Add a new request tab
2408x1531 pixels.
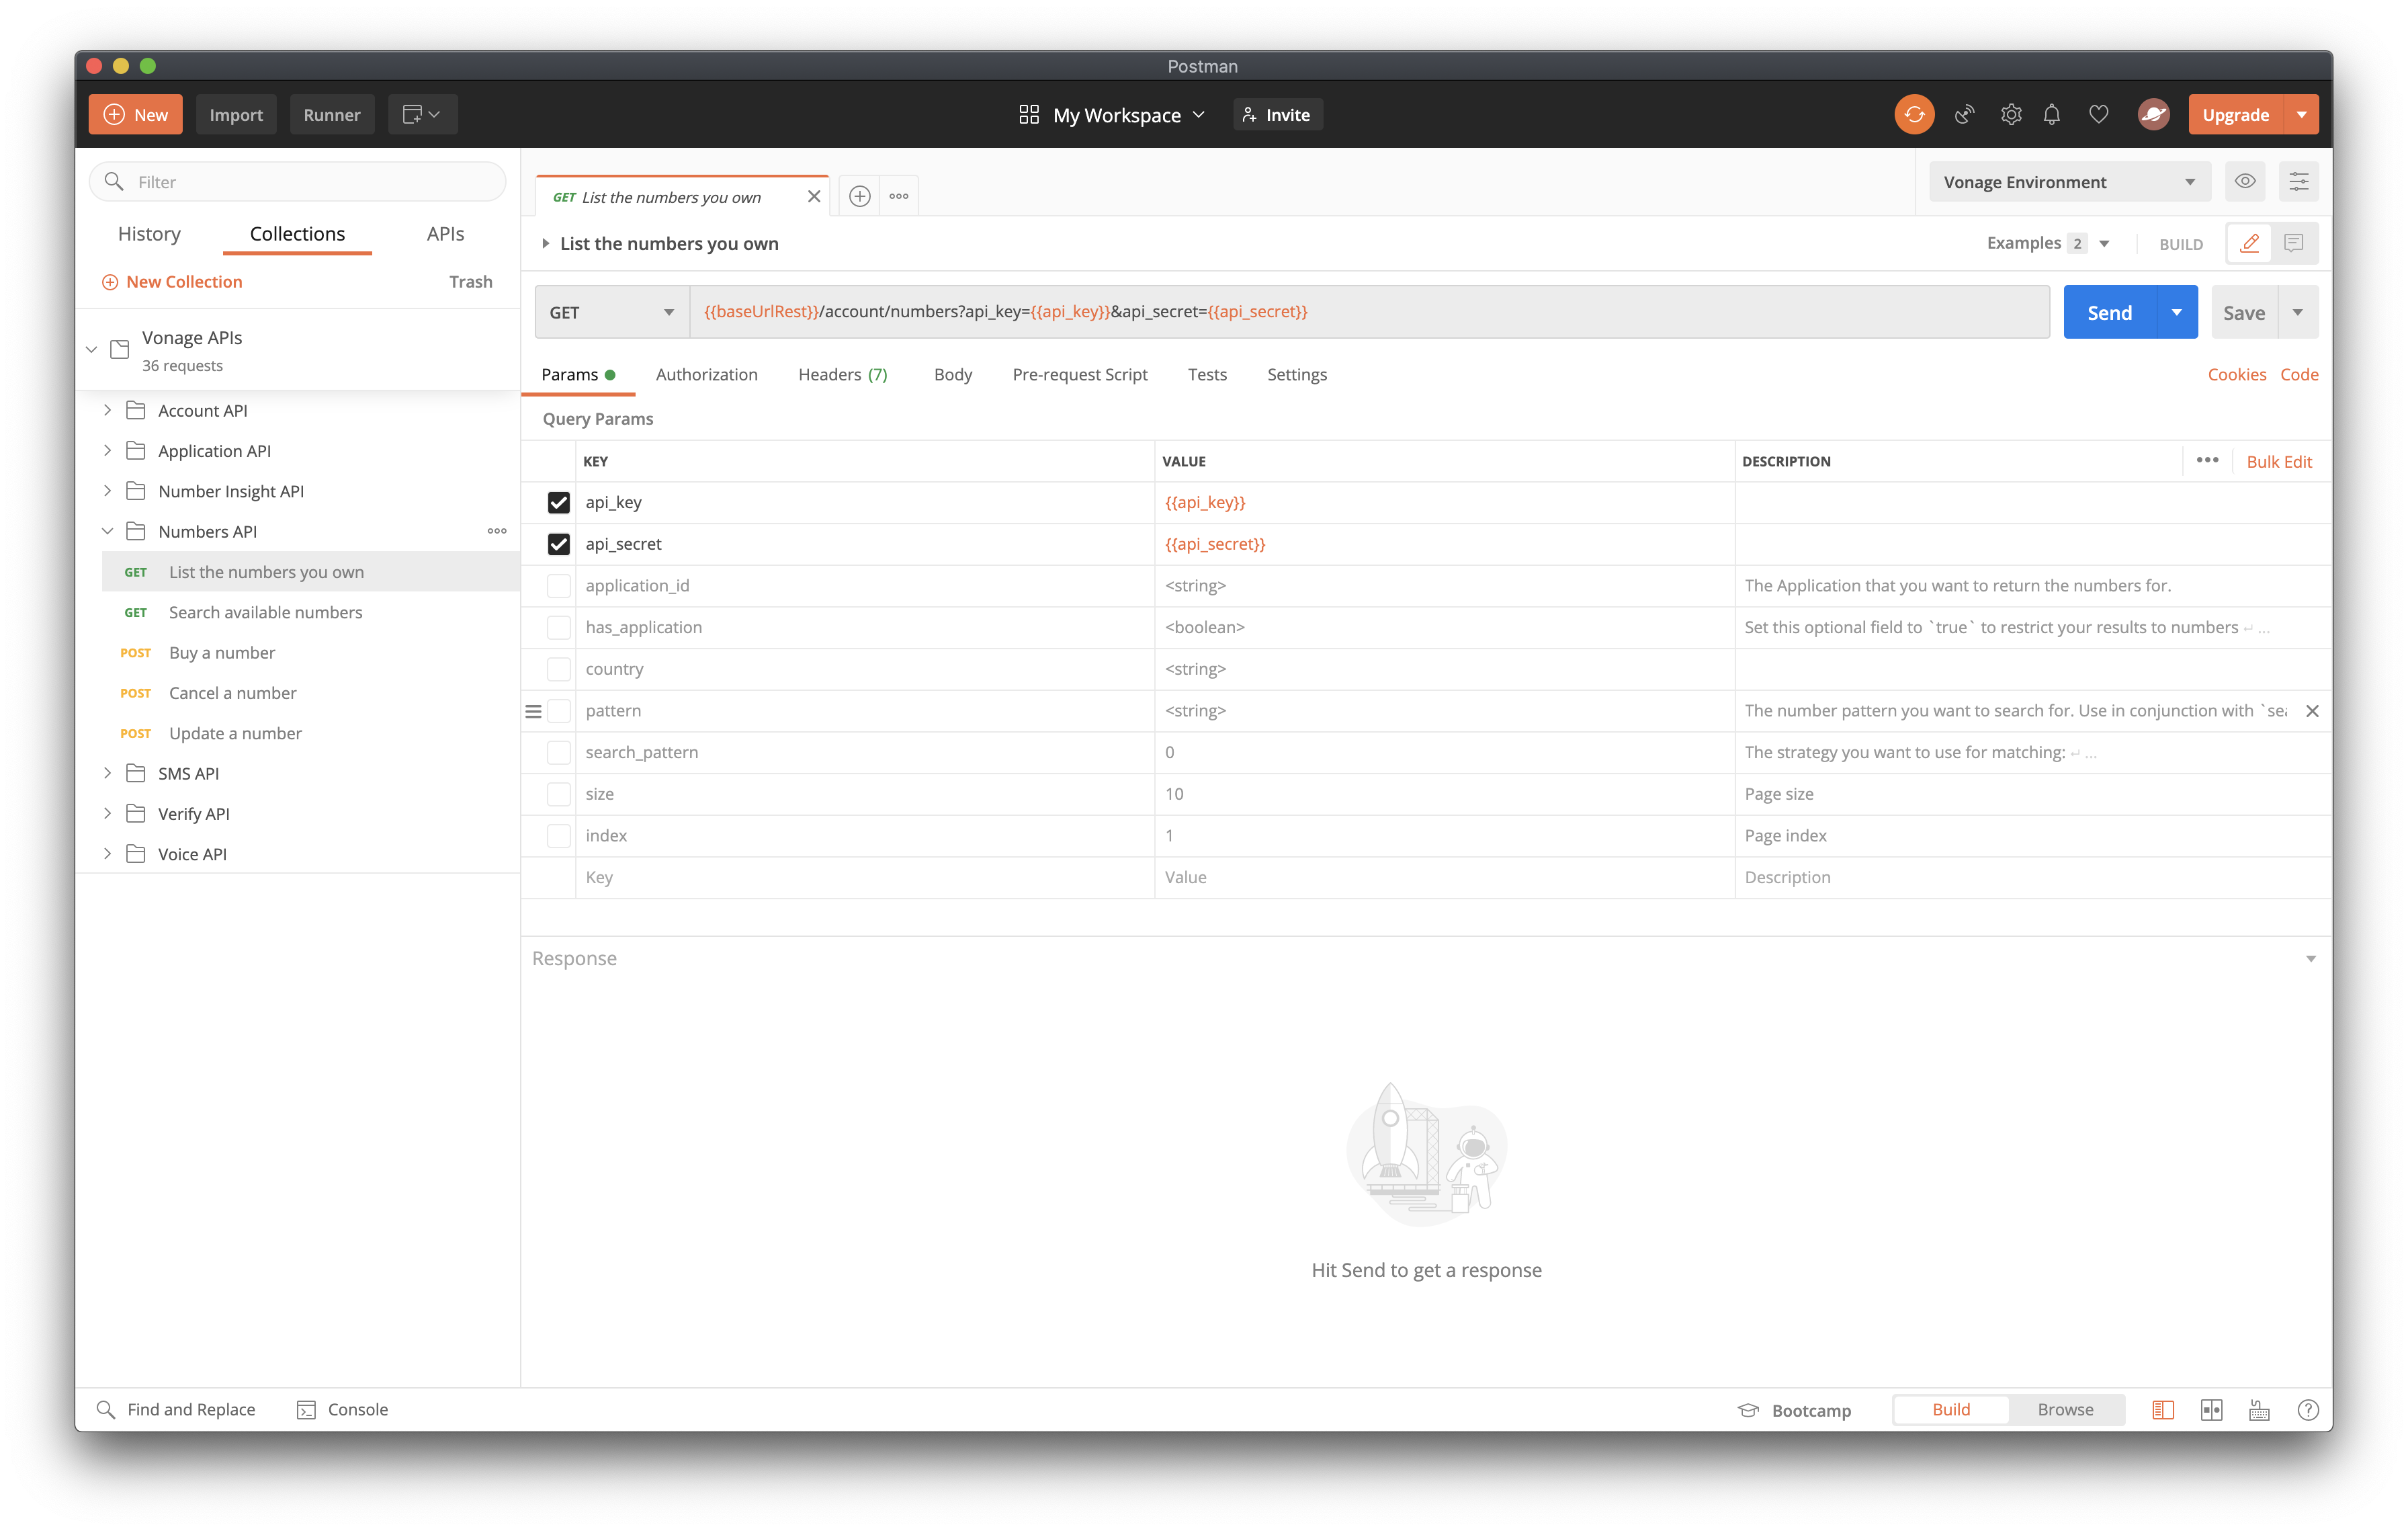(x=859, y=196)
